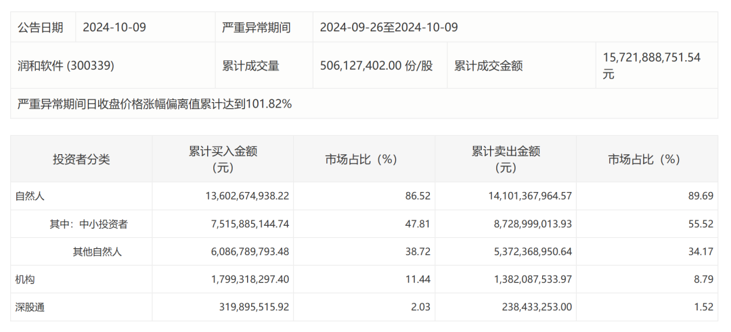Click the 公告日期 label cell

click(x=41, y=27)
